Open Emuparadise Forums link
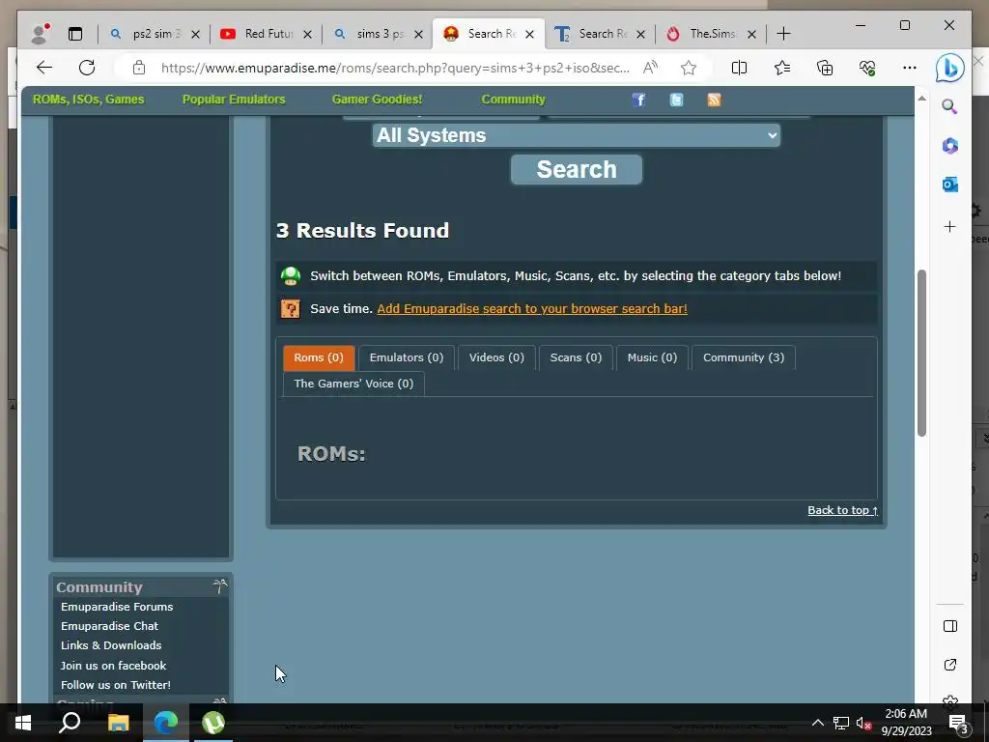This screenshot has height=742, width=989. (117, 607)
